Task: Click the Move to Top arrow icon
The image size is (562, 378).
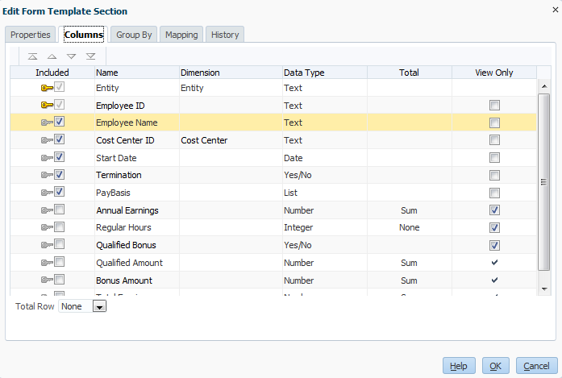Action: coord(32,56)
